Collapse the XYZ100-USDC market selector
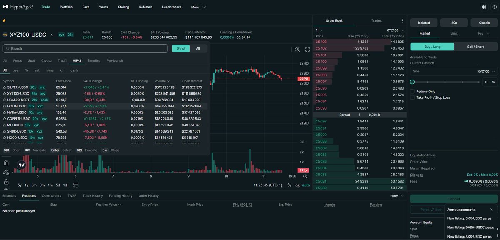 coord(52,35)
